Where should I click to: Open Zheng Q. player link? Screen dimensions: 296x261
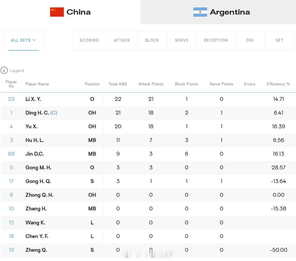tap(36, 250)
